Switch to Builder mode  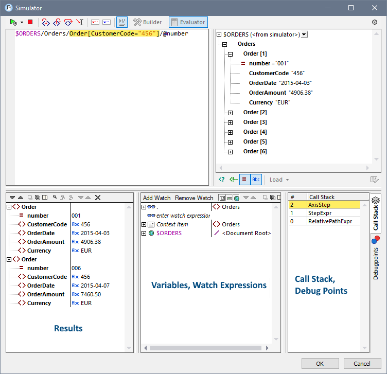148,22
